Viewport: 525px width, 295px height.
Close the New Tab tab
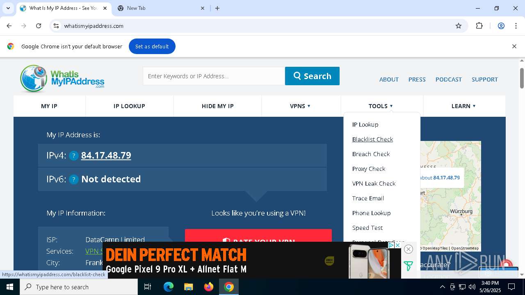coord(203,8)
